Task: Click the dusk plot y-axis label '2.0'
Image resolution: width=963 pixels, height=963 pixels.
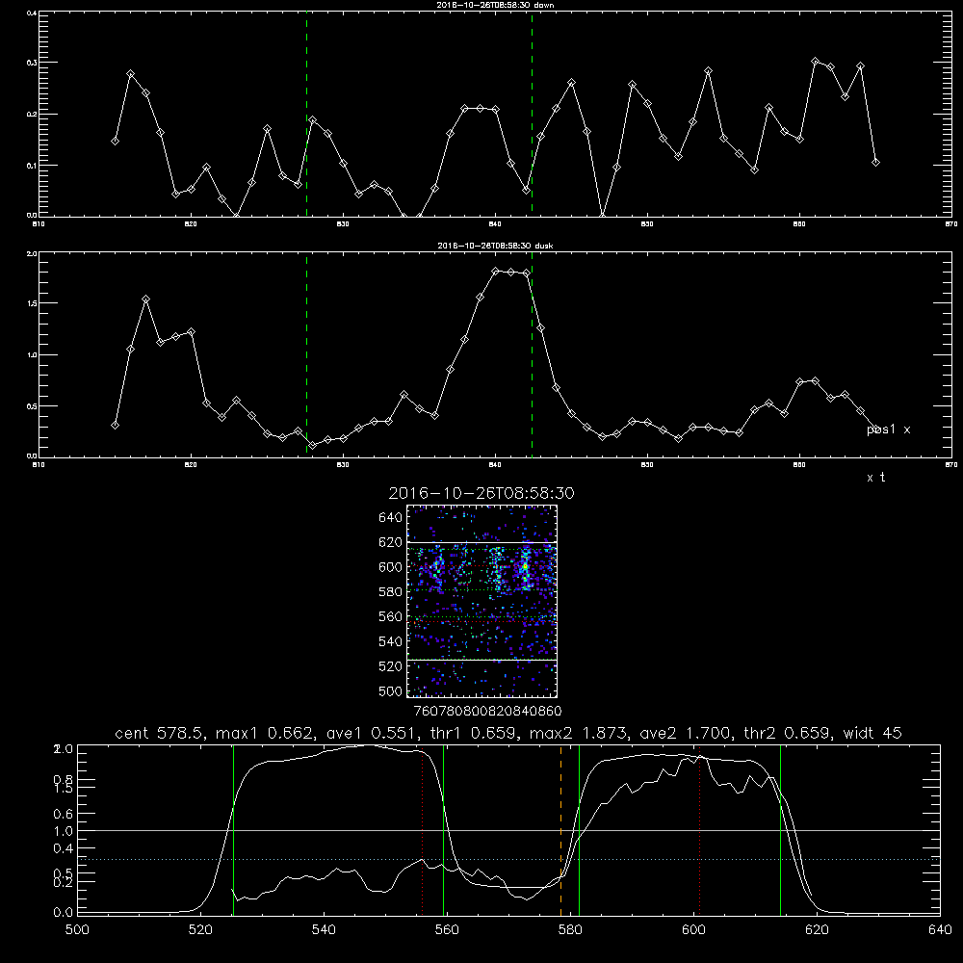Action: pos(32,253)
